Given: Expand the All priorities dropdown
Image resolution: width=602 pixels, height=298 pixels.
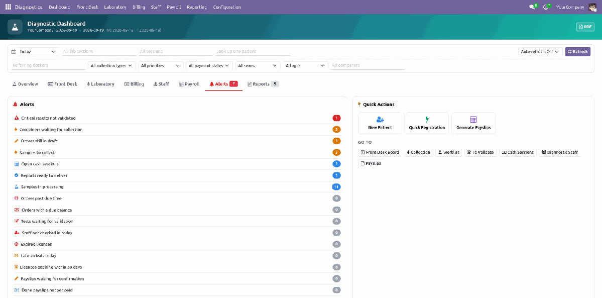Looking at the screenshot, I should pyautogui.click(x=161, y=66).
